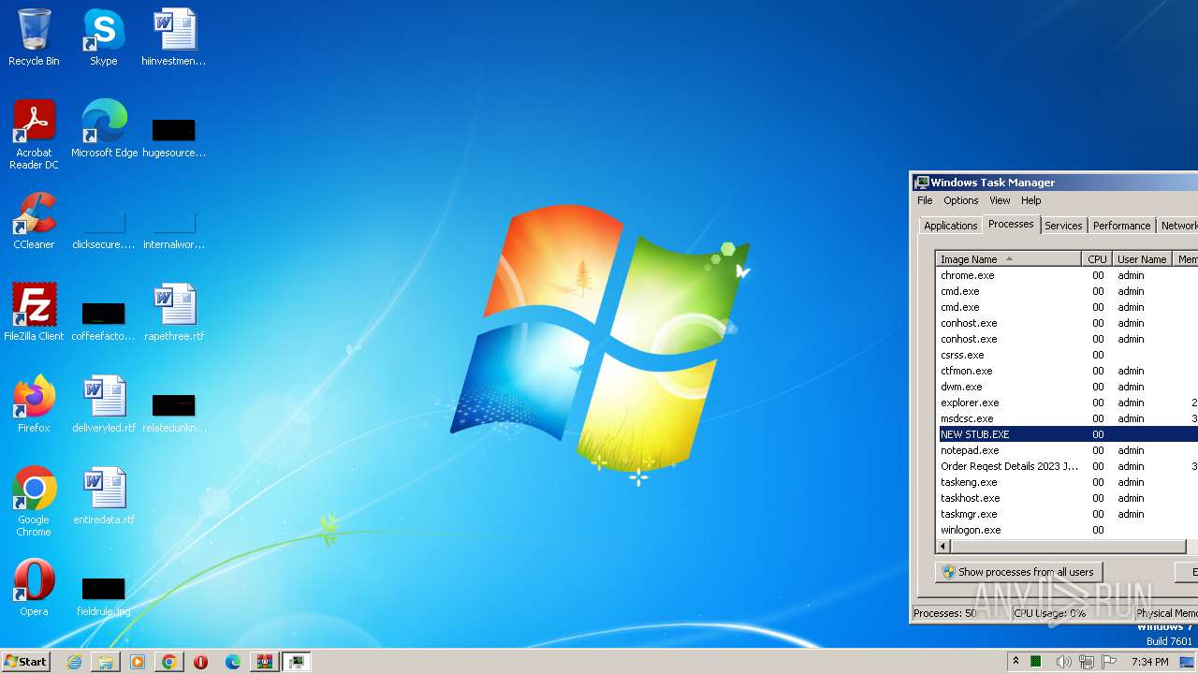This screenshot has height=674, width=1198.
Task: Select the Opera desktop shortcut
Action: [34, 588]
